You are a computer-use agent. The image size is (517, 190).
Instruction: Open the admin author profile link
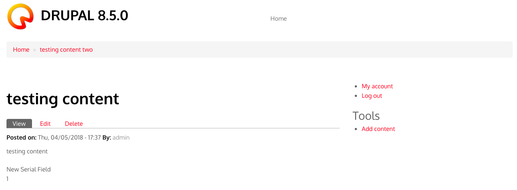pyautogui.click(x=121, y=137)
